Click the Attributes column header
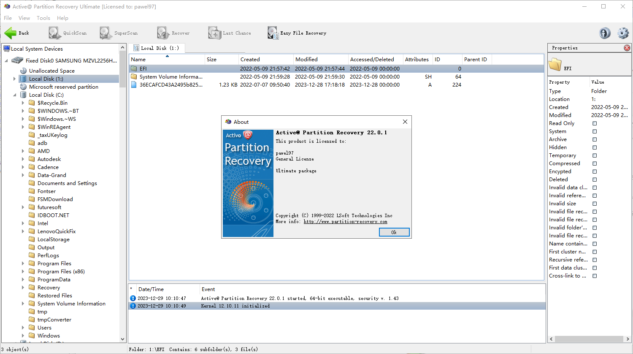The height and width of the screenshot is (354, 633). coord(418,60)
